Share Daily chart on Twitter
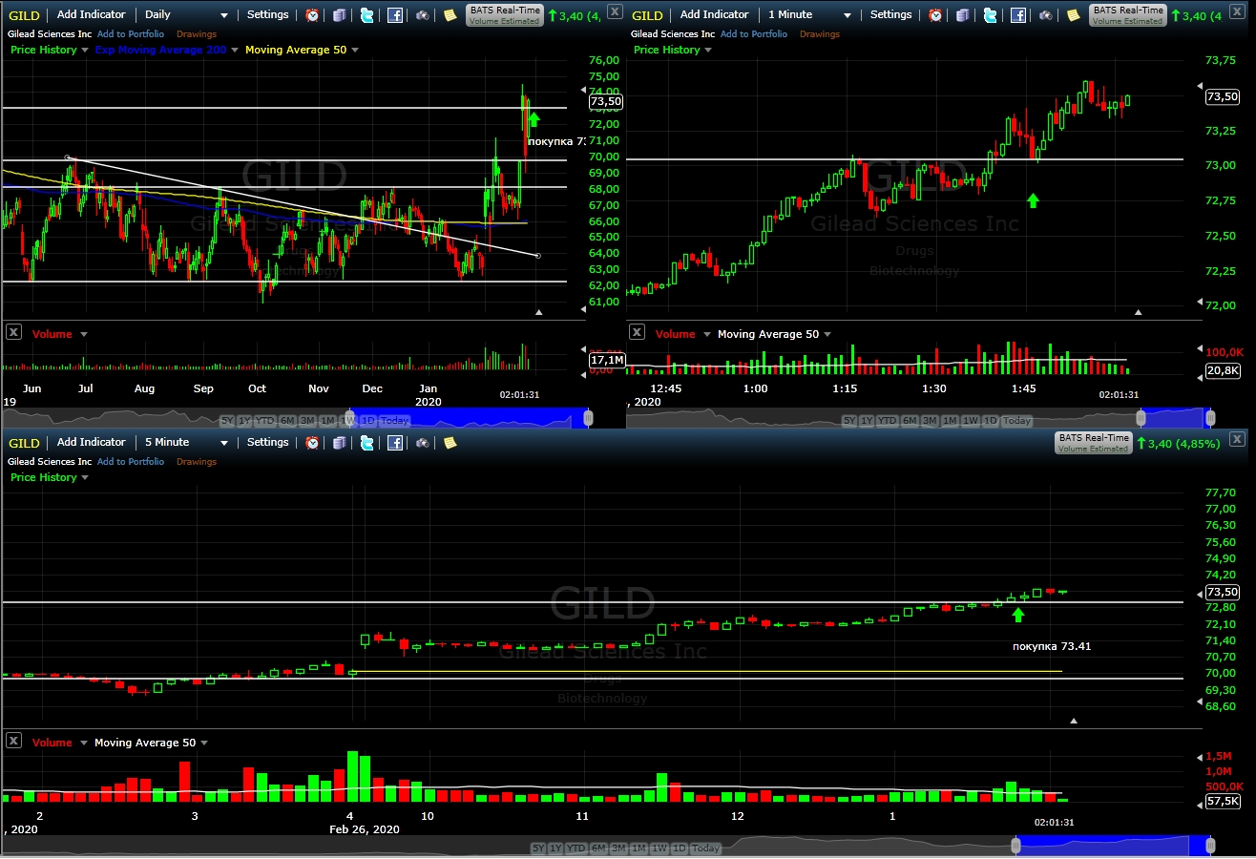Screen dimensions: 1256x859 pos(367,15)
